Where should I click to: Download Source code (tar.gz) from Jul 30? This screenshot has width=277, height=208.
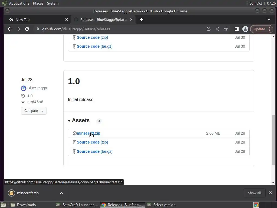(x=94, y=46)
